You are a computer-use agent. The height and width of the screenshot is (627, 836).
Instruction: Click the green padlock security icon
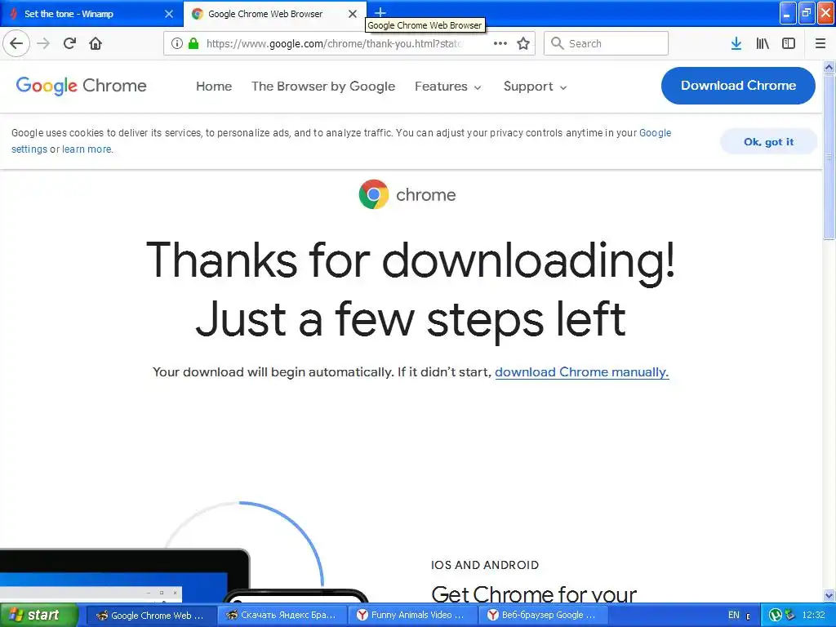193,43
